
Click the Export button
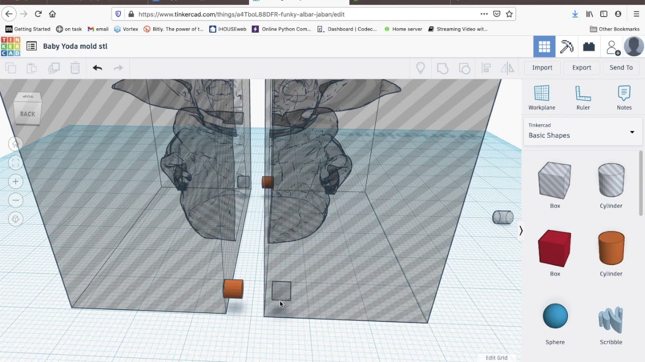(x=582, y=67)
